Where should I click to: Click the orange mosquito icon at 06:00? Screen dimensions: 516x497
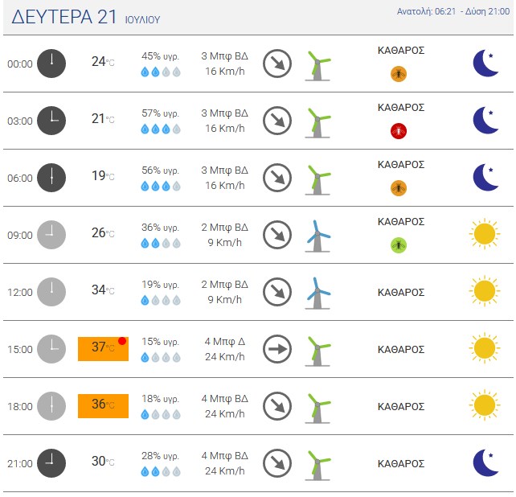coord(399,188)
